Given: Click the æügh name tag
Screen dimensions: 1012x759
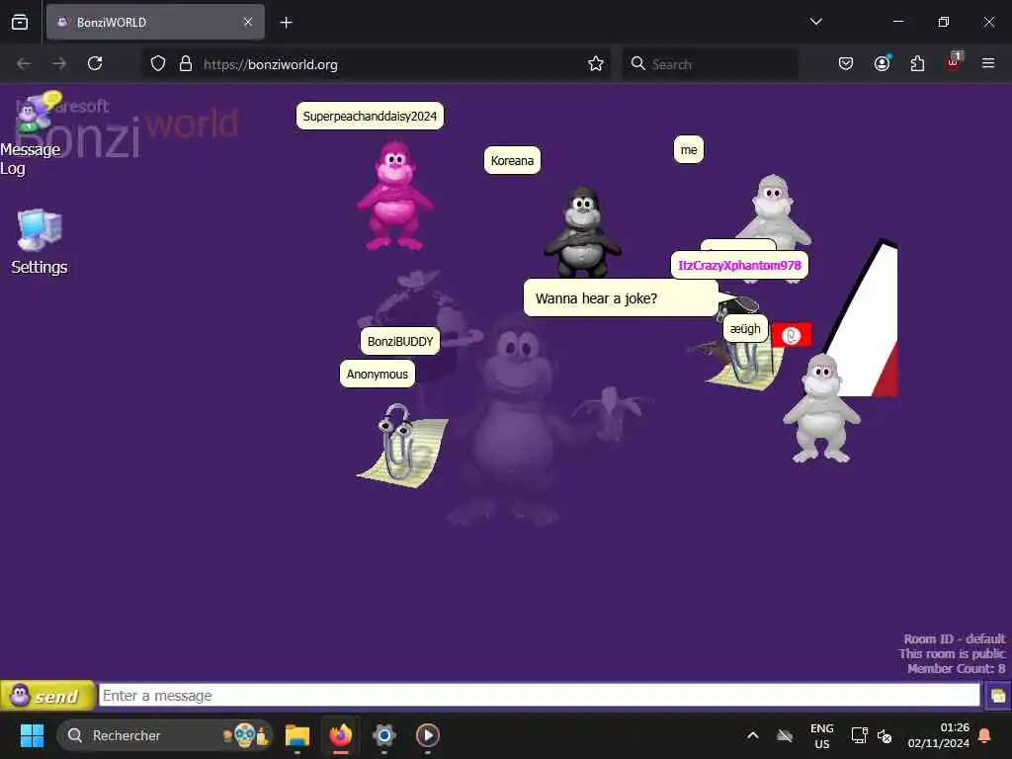Looking at the screenshot, I should pos(745,328).
